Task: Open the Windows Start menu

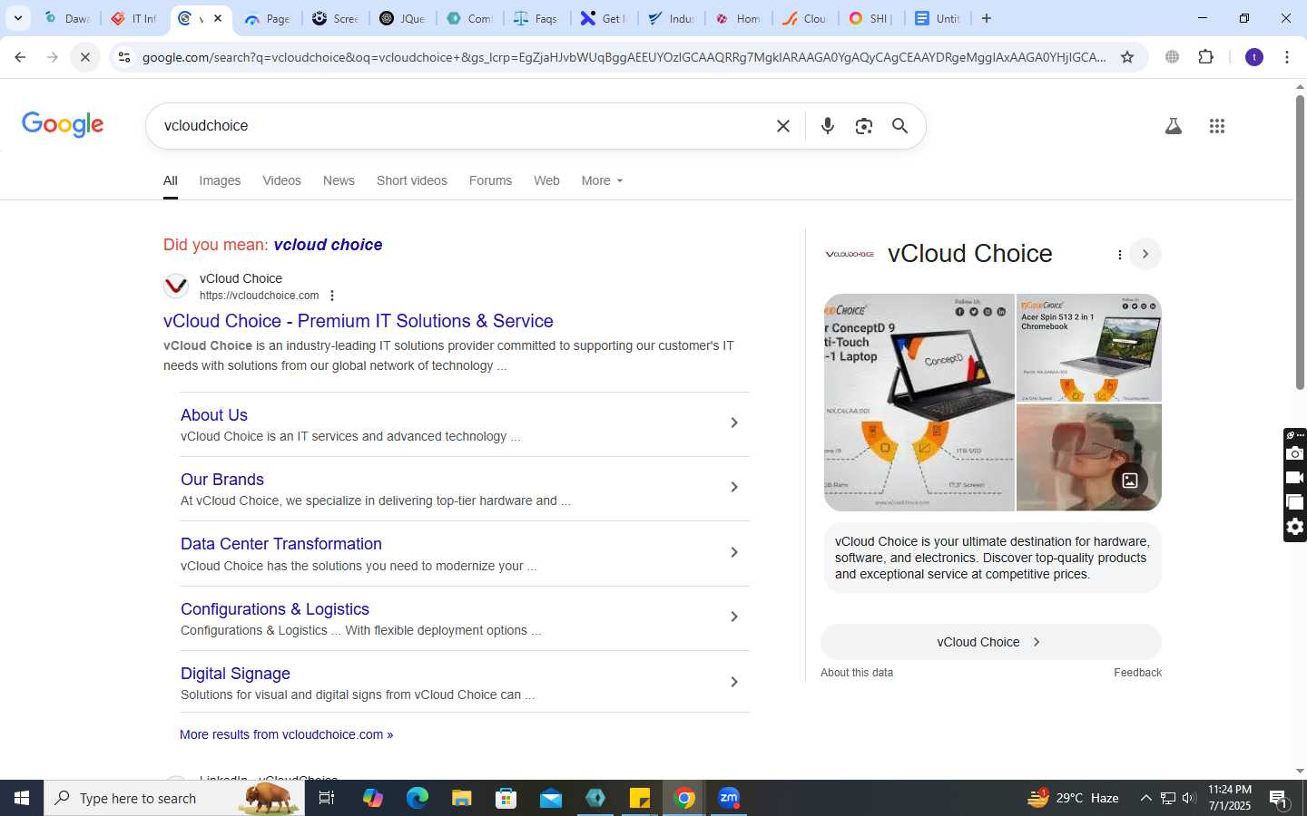Action: point(22,798)
